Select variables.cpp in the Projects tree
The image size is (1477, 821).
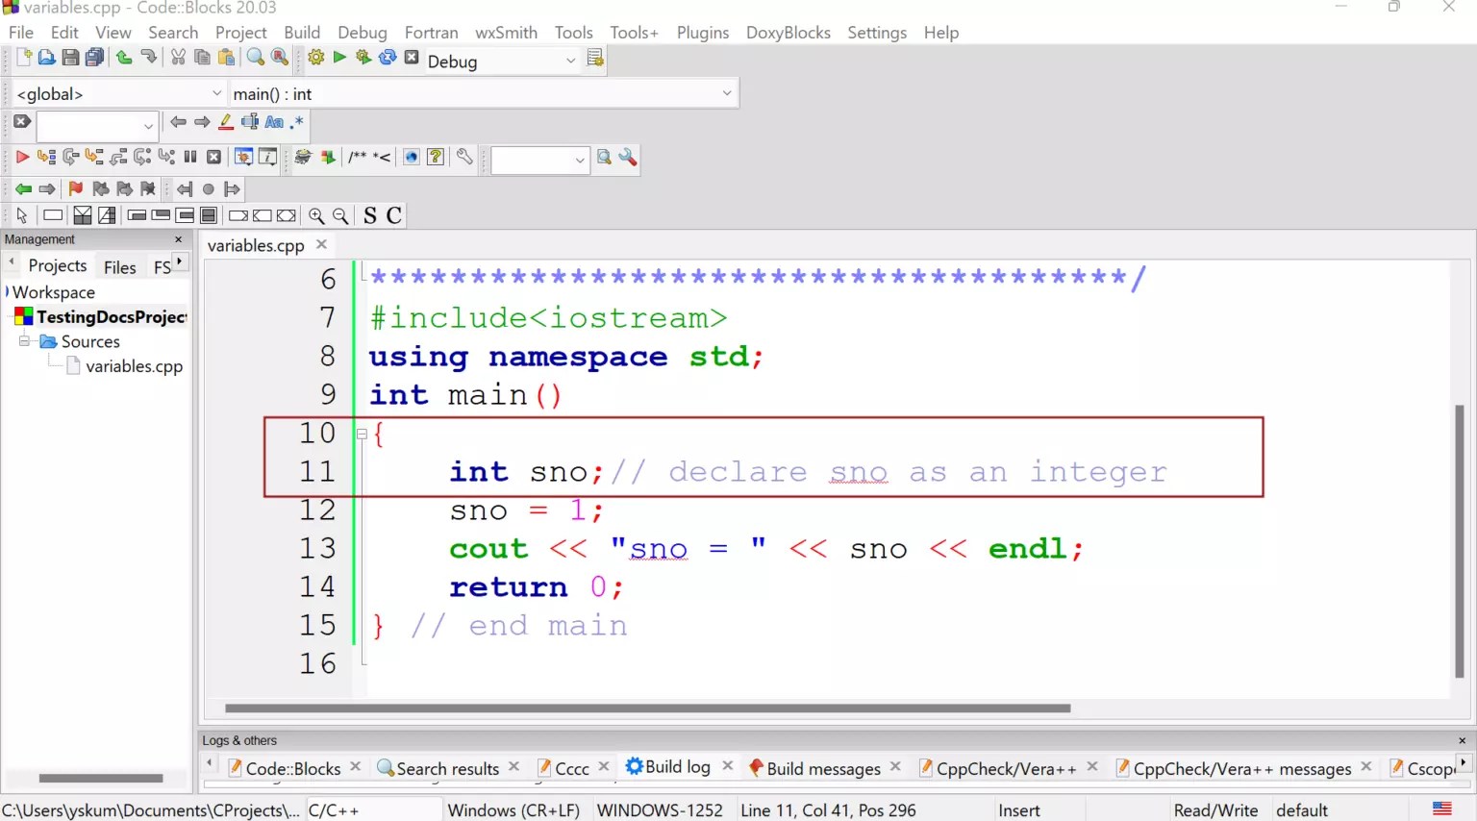coord(132,366)
